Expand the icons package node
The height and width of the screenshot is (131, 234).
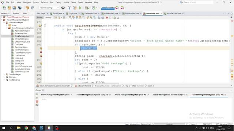click(7, 25)
